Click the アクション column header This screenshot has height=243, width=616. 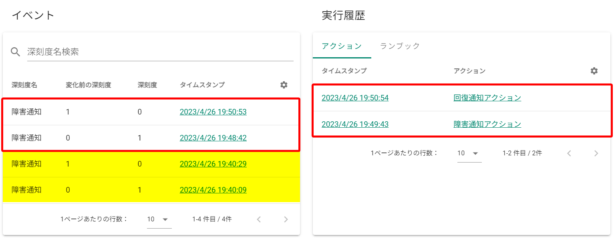coord(469,71)
